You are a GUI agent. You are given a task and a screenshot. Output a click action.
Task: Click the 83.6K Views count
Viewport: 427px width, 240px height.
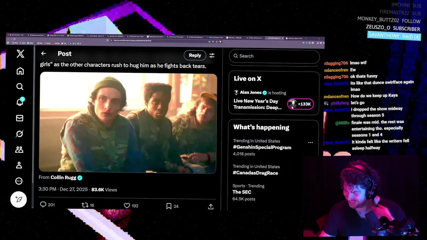point(104,190)
